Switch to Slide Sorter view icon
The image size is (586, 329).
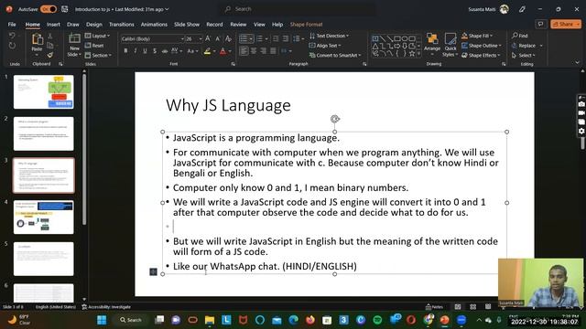click(472, 307)
